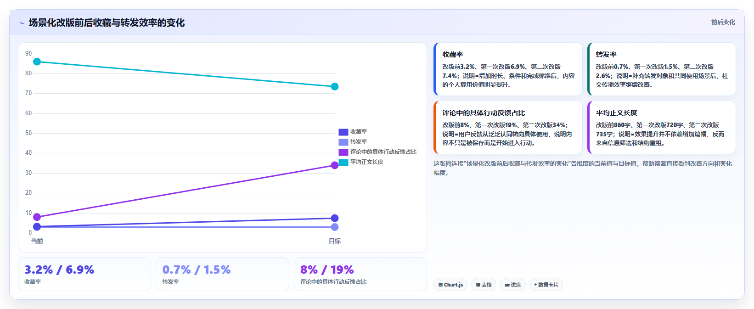Click the 50 tick on the y-axis
This screenshot has width=754, height=309.
(28, 133)
